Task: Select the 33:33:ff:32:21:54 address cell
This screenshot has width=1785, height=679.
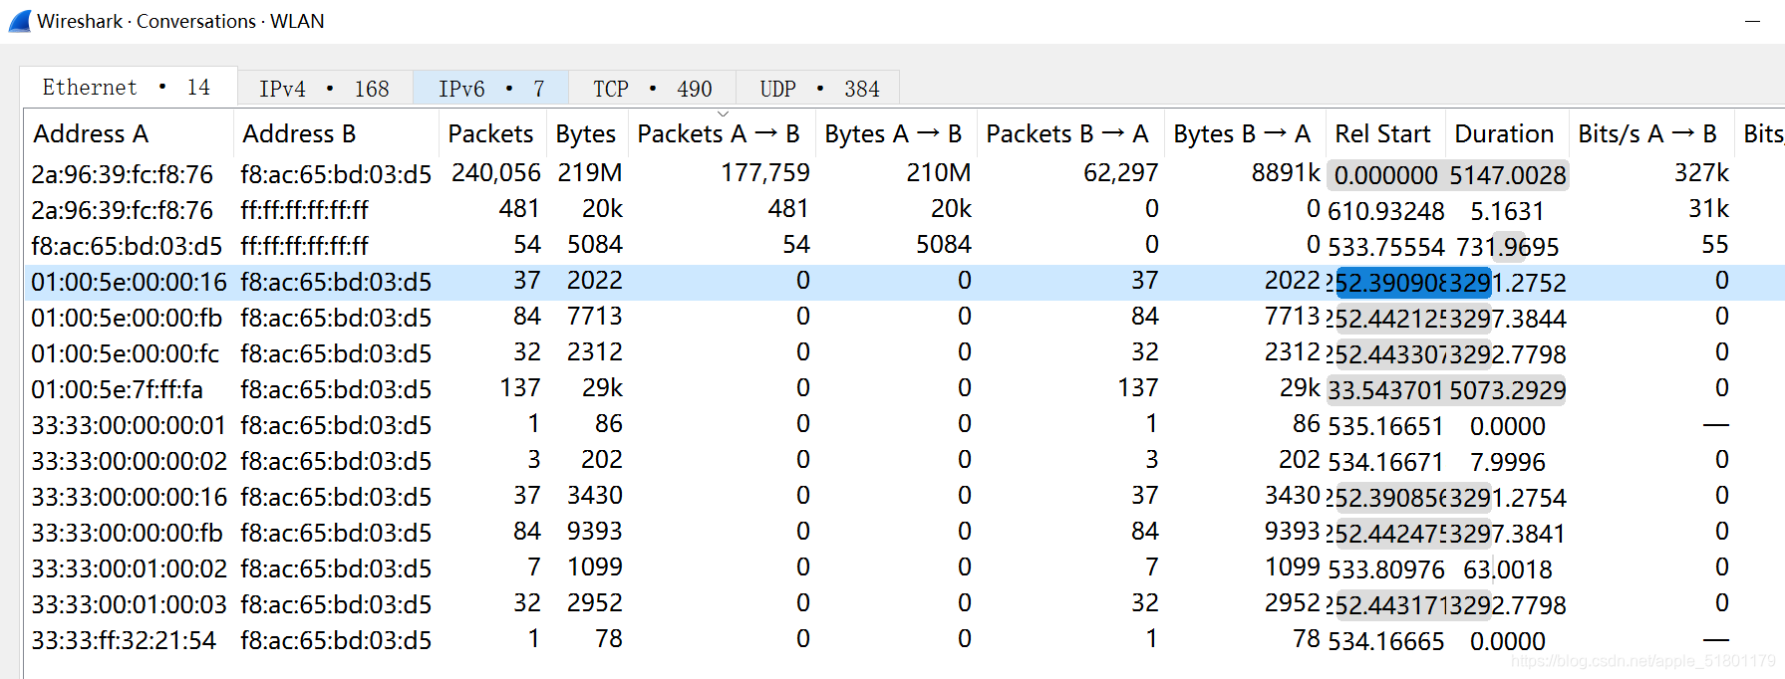Action: (x=124, y=640)
